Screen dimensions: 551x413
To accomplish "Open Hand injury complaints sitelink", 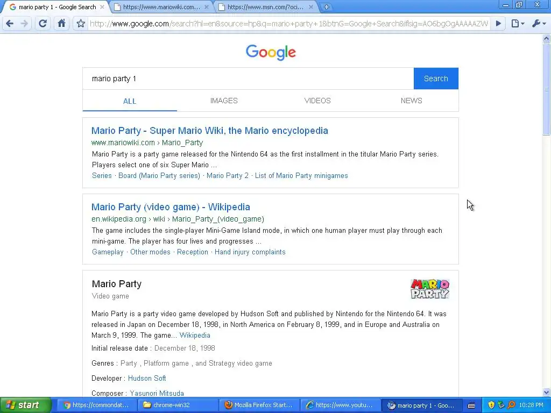I will [x=250, y=252].
